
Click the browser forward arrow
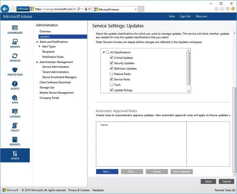(x=13, y=9)
